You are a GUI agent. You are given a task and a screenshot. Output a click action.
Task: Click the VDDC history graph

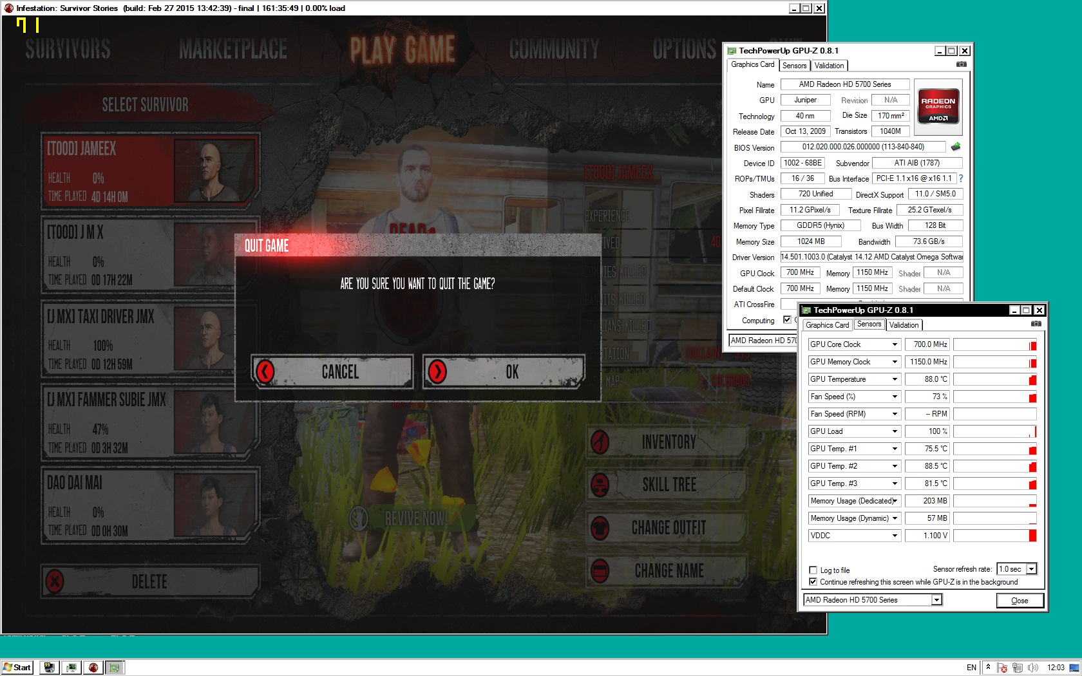pyautogui.click(x=995, y=536)
